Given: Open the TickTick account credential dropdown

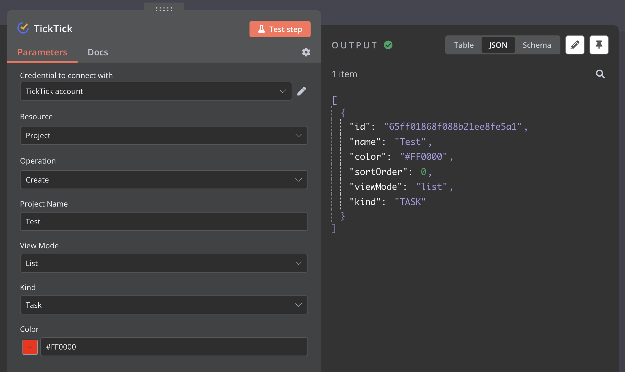Looking at the screenshot, I should [x=156, y=91].
